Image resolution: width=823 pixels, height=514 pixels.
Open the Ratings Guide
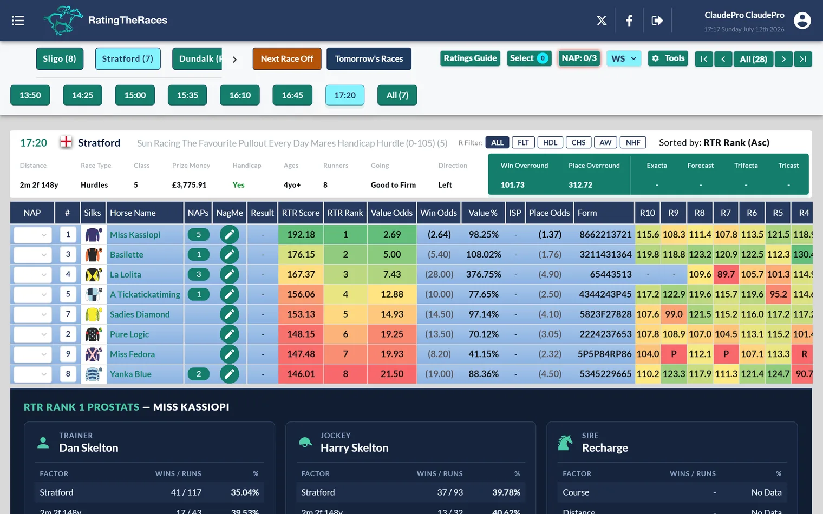tap(470, 58)
